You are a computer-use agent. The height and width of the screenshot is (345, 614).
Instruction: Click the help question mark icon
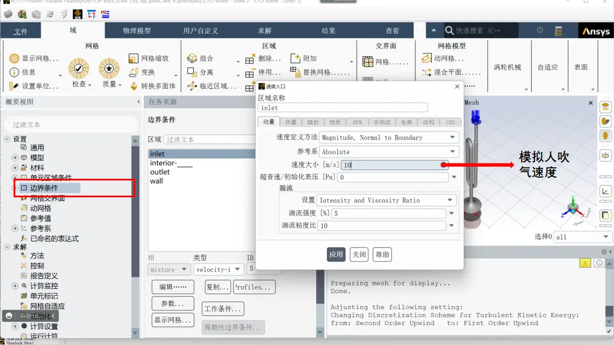[x=540, y=30]
